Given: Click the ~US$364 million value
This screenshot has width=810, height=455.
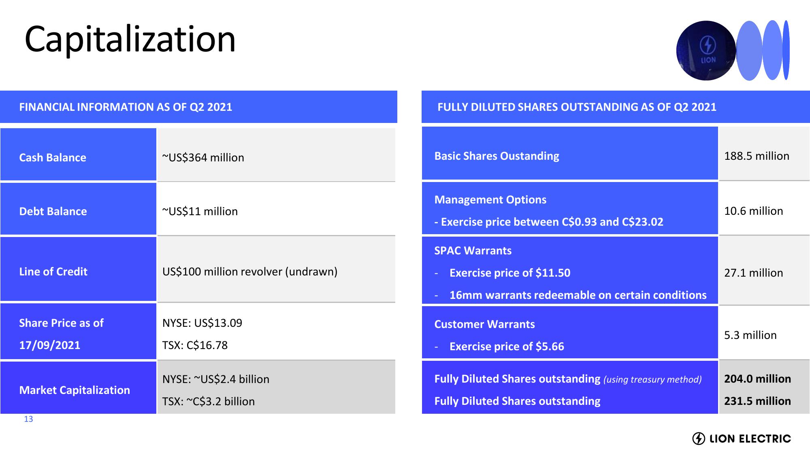Looking at the screenshot, I should click(x=203, y=157).
